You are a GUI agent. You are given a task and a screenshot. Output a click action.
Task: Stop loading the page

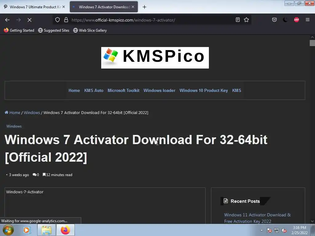pyautogui.click(x=30, y=20)
